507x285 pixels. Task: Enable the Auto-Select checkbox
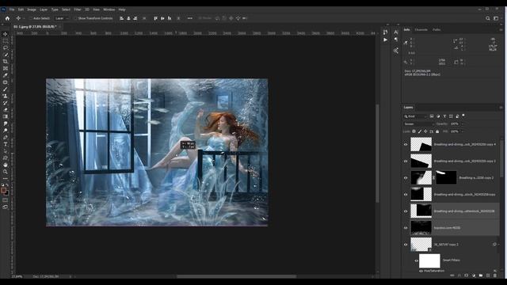tap(31, 18)
